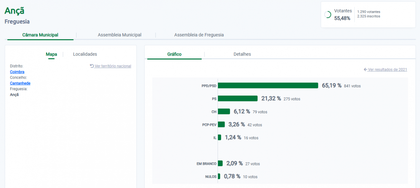
Task: Switch to the Câmara Municipal tab
Action: (40, 35)
